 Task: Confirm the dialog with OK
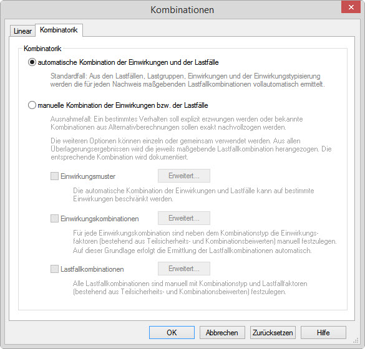pos(172,333)
